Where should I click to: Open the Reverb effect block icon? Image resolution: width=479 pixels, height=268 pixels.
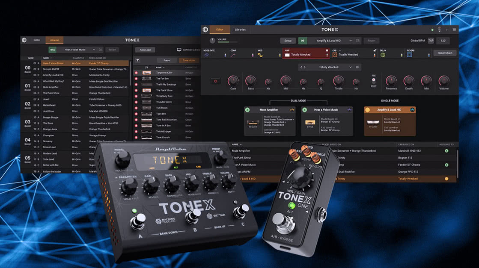pyautogui.click(x=409, y=55)
